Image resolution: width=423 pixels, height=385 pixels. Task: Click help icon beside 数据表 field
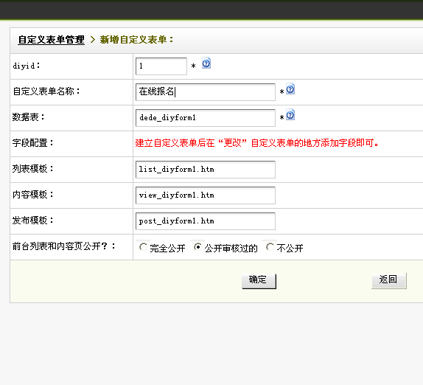click(x=290, y=115)
